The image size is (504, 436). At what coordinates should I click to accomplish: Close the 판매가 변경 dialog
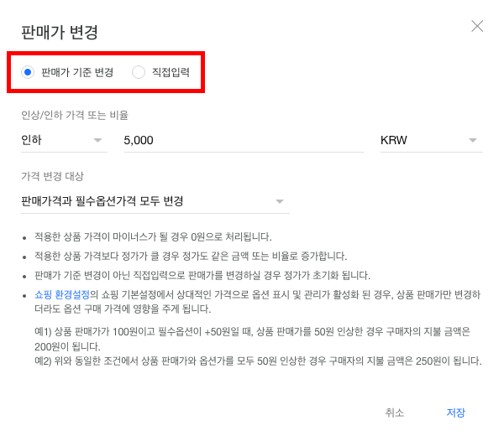click(x=477, y=26)
